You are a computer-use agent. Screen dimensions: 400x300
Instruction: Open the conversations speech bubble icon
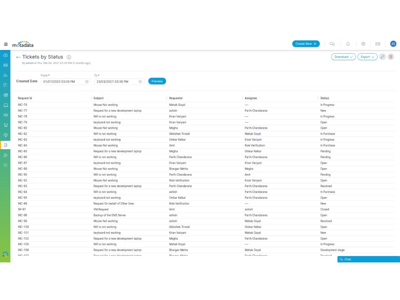coord(332,44)
